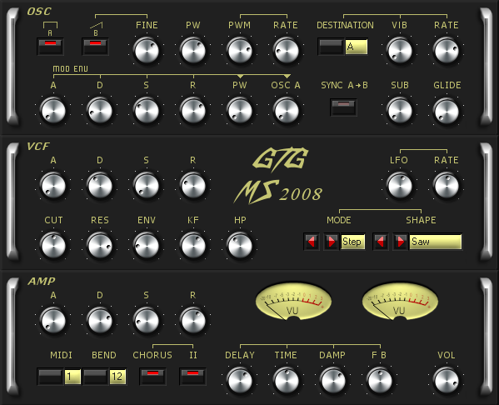Click the MODE display showing Step
499x405 pixels.
pyautogui.click(x=352, y=242)
